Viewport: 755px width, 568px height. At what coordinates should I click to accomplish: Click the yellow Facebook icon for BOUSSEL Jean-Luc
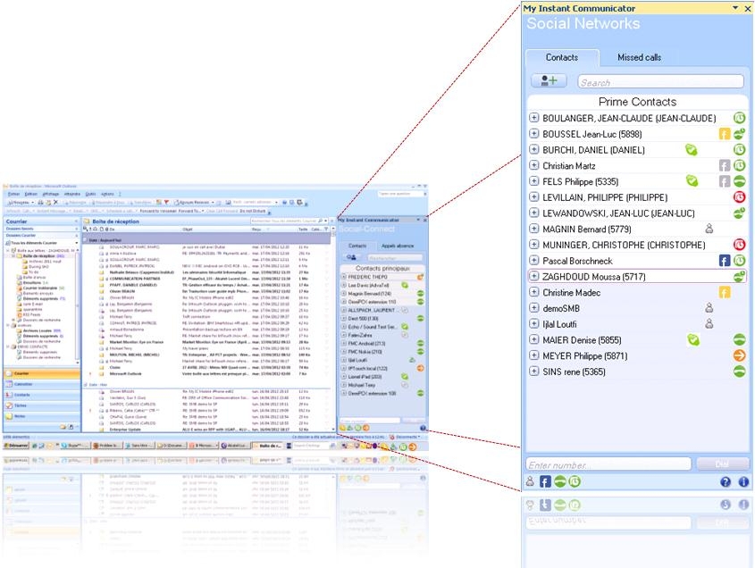click(x=725, y=134)
